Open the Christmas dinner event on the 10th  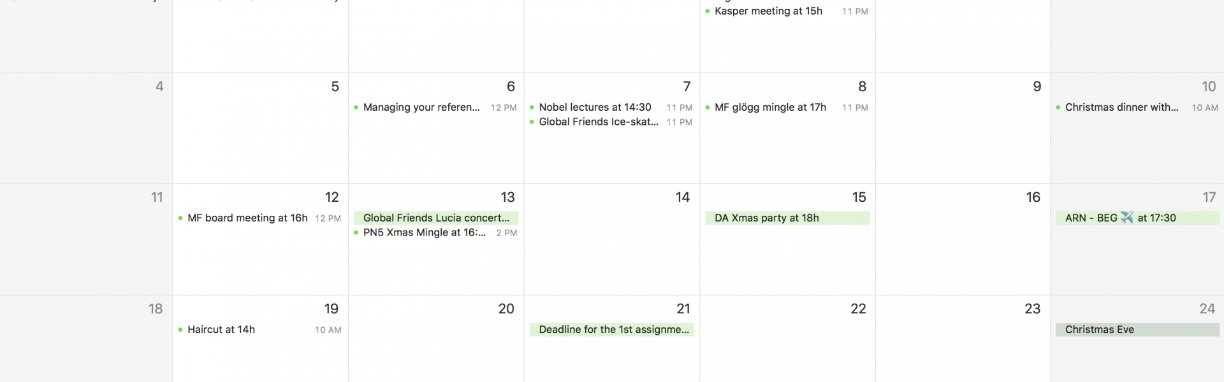1137,108
